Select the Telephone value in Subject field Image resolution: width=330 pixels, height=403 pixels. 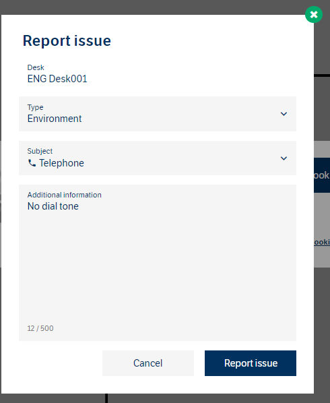[61, 163]
